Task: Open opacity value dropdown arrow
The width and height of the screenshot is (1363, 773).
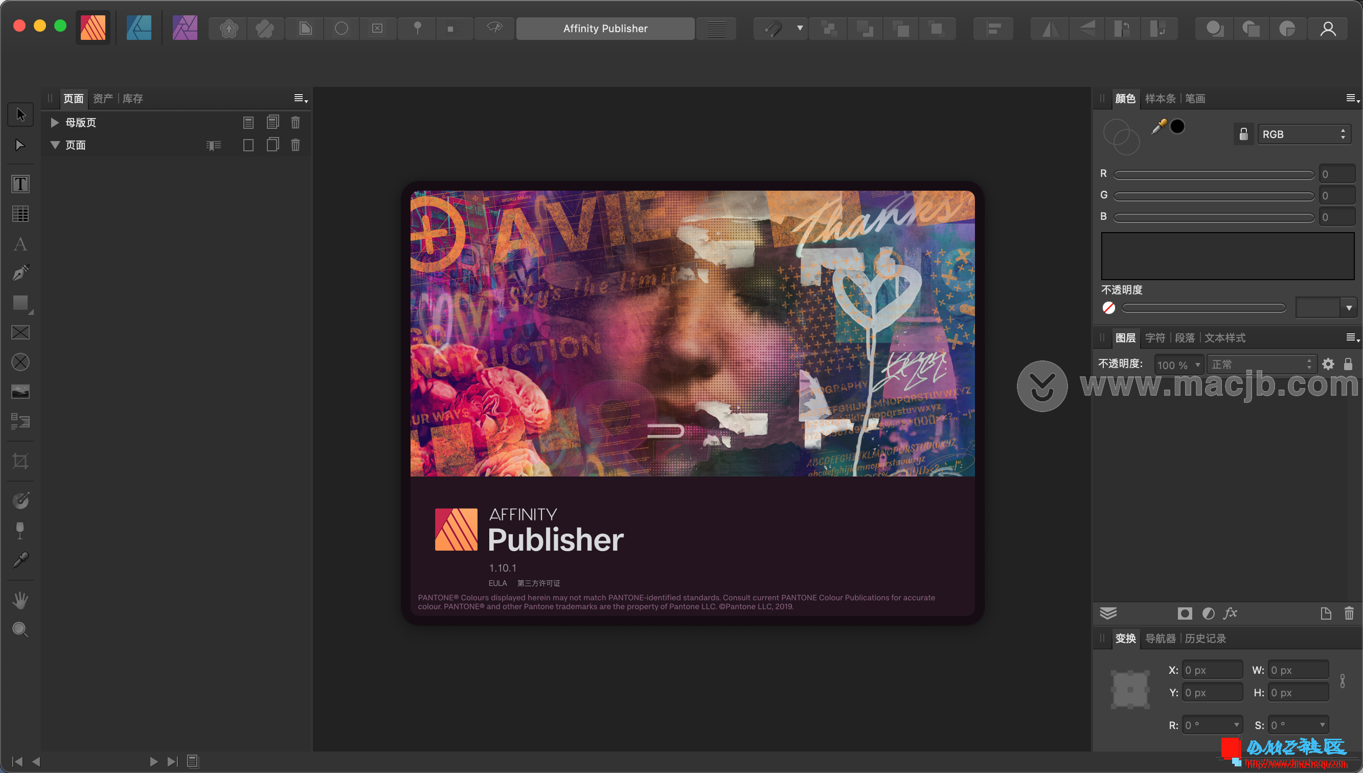Action: pyautogui.click(x=1348, y=308)
